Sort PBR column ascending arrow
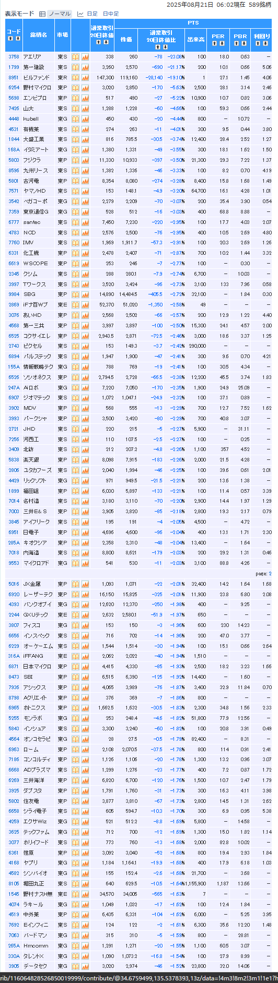278x983 pixels. [237, 43]
